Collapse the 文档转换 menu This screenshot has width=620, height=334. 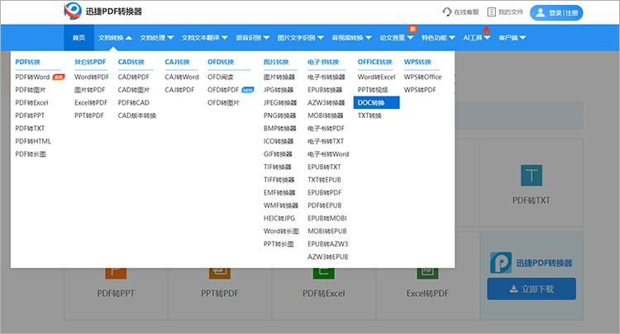(x=115, y=37)
